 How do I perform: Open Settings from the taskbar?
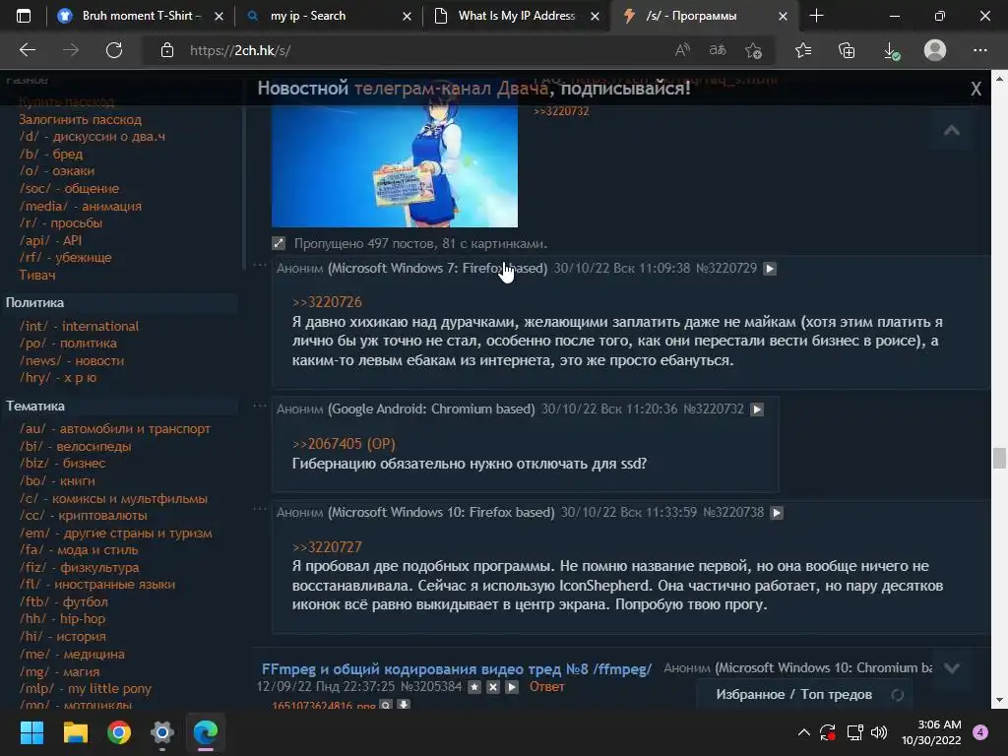(162, 732)
